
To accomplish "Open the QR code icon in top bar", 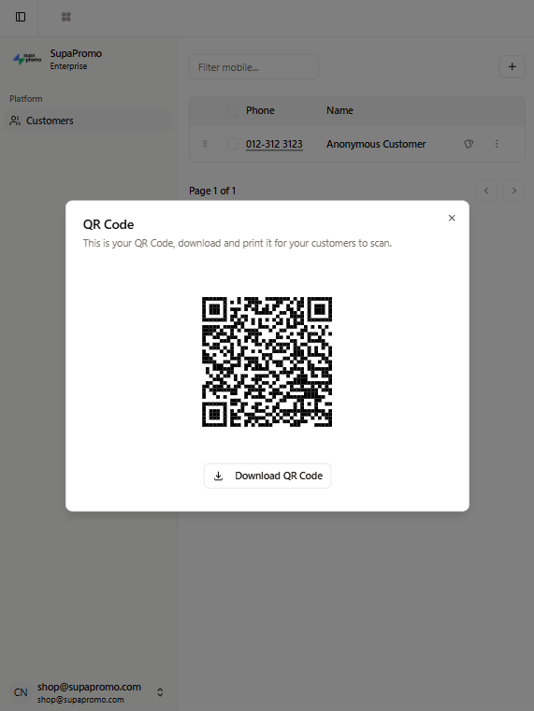I will [x=66, y=17].
